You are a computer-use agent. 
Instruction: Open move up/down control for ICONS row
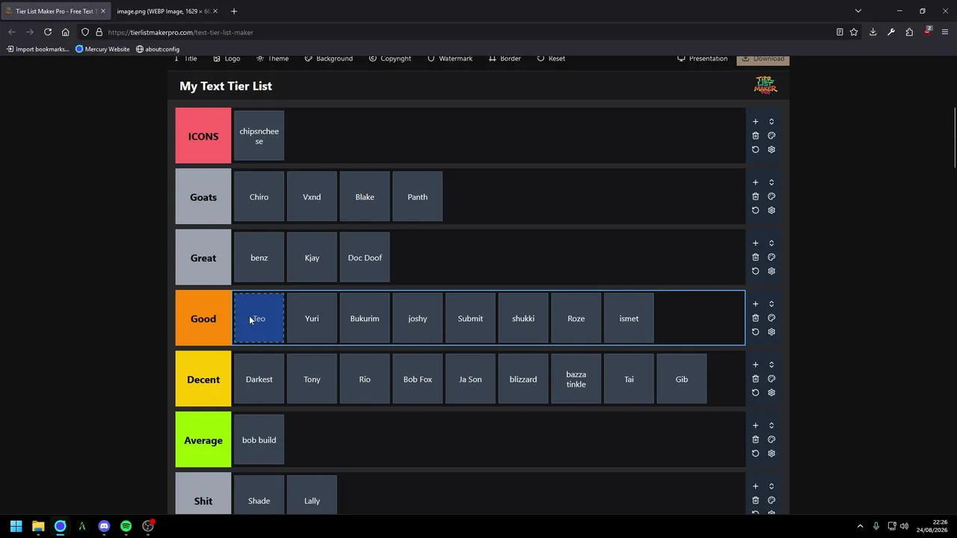tap(772, 122)
